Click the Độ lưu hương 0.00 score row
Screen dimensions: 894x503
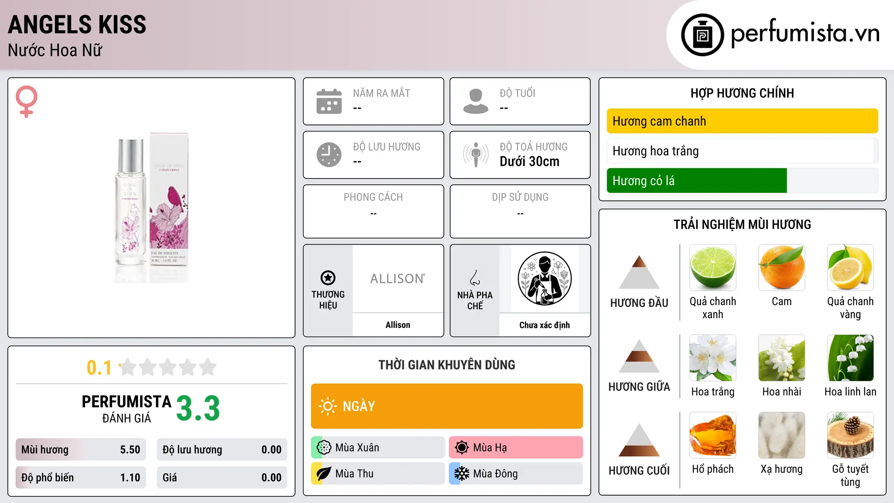point(222,450)
